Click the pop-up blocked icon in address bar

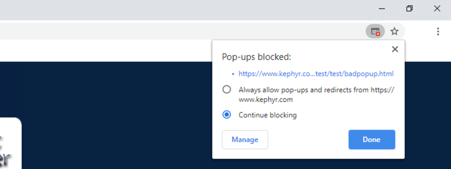point(375,31)
